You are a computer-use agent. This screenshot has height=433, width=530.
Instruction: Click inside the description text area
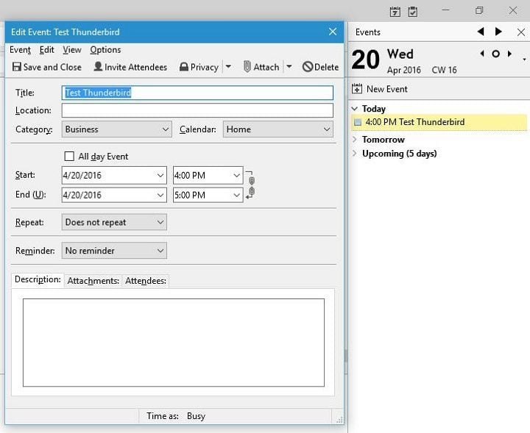174,343
